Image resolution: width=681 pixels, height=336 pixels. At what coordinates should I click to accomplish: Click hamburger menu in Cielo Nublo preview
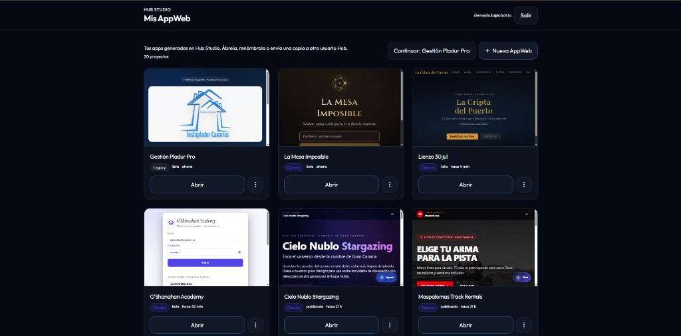click(392, 214)
